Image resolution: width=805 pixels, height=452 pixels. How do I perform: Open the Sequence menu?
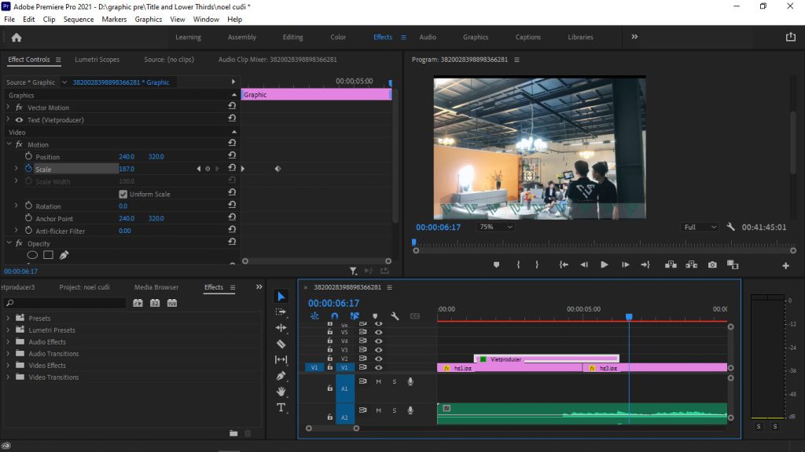tap(78, 19)
